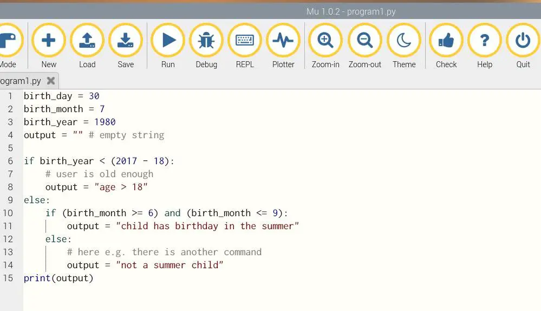Close the program1.py tab

point(51,81)
